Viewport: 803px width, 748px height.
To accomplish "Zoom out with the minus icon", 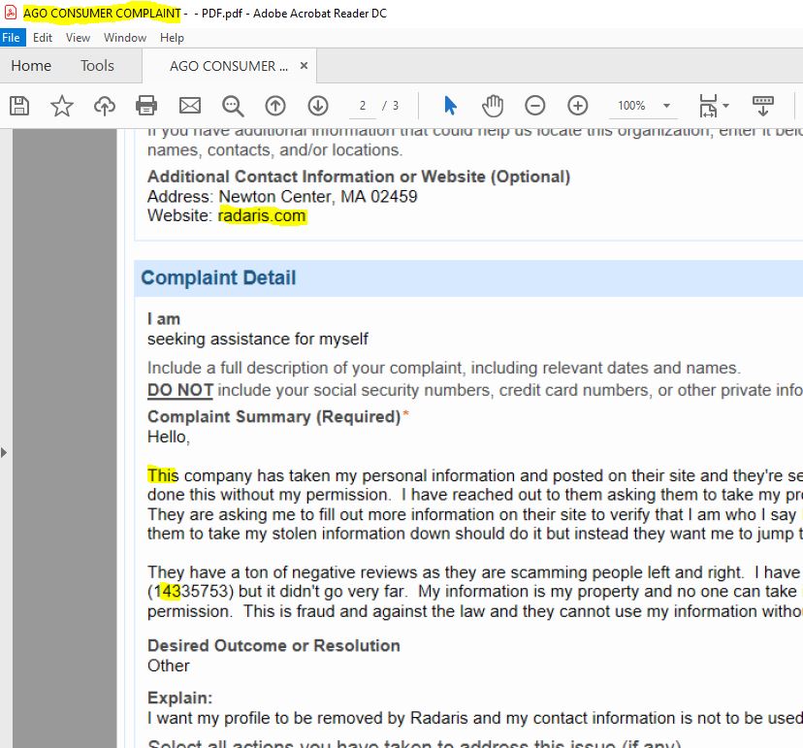I will coord(535,106).
